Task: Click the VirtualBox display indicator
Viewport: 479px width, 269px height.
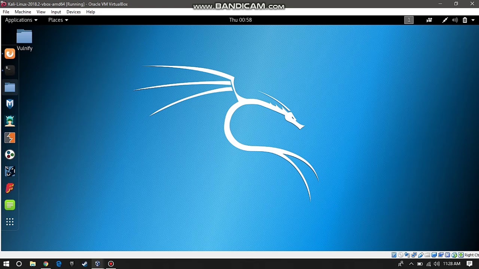Action: (x=434, y=255)
